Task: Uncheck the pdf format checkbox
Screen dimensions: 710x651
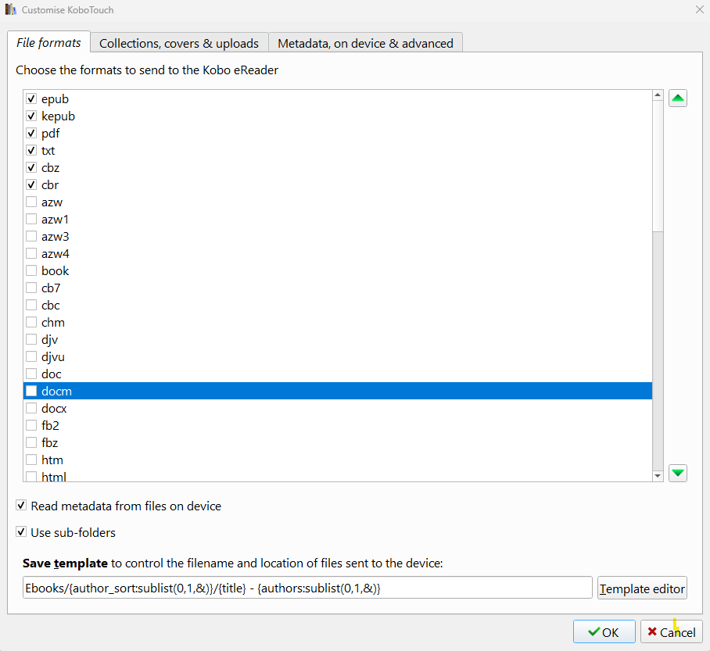Action: click(31, 133)
